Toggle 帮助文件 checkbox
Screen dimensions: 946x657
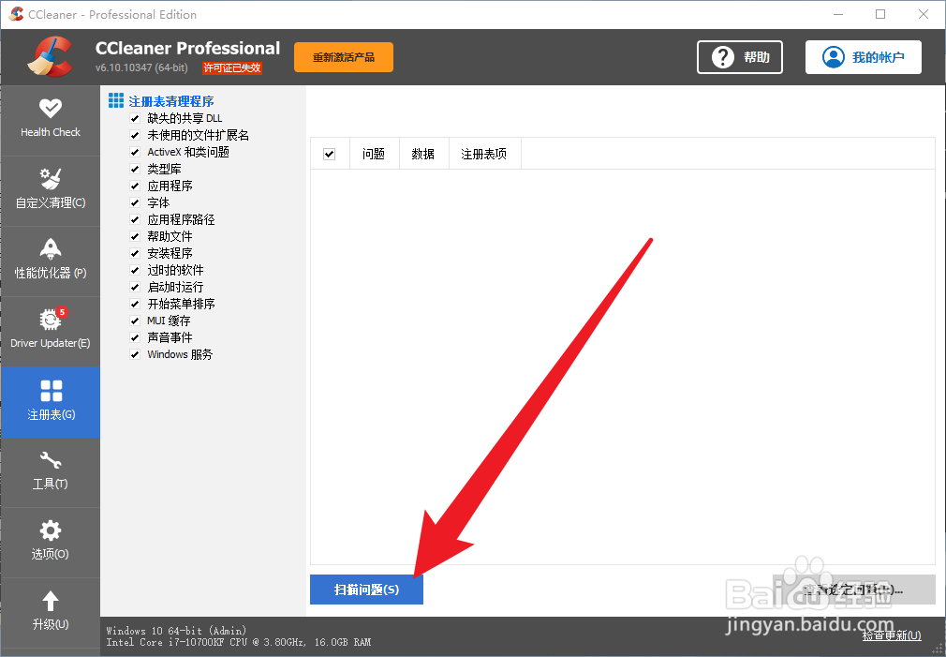point(135,237)
